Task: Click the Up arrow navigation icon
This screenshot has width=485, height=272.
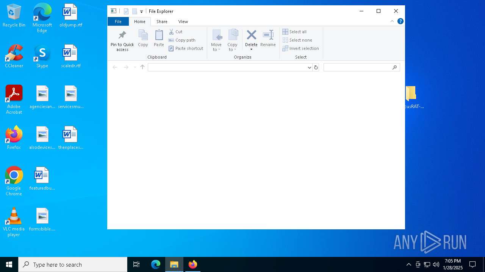Action: tap(142, 67)
